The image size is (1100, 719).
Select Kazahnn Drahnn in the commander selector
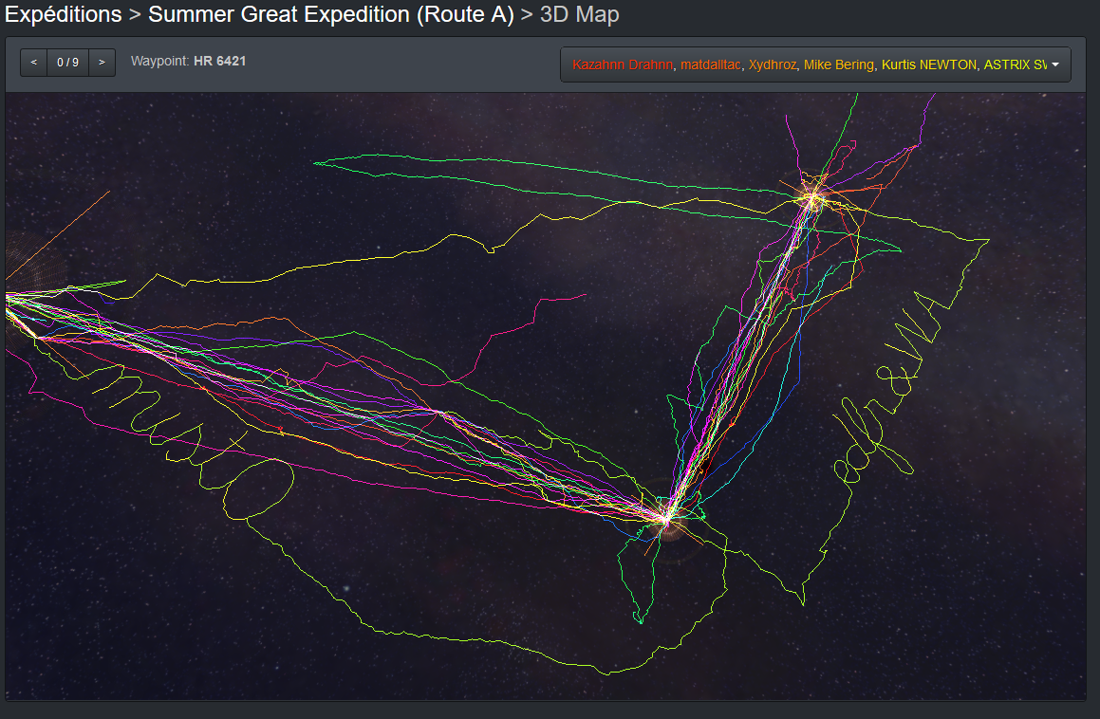tap(623, 65)
